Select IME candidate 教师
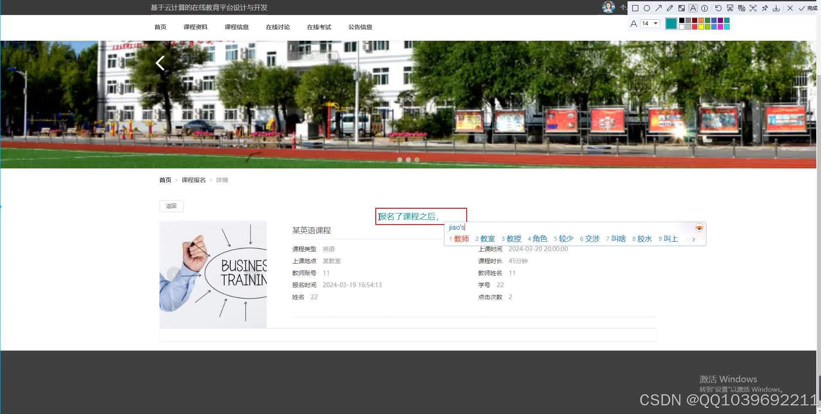The height and width of the screenshot is (414, 821). point(461,239)
